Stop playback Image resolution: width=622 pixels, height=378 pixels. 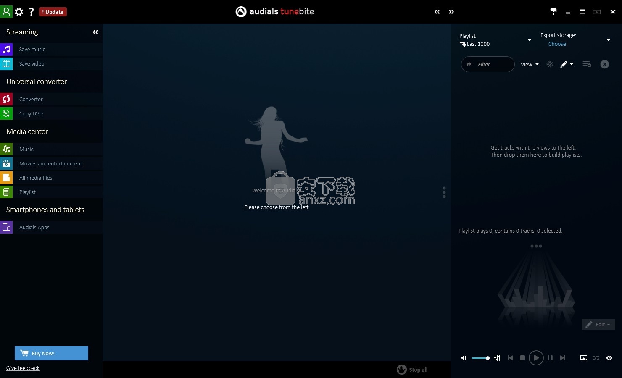click(522, 358)
